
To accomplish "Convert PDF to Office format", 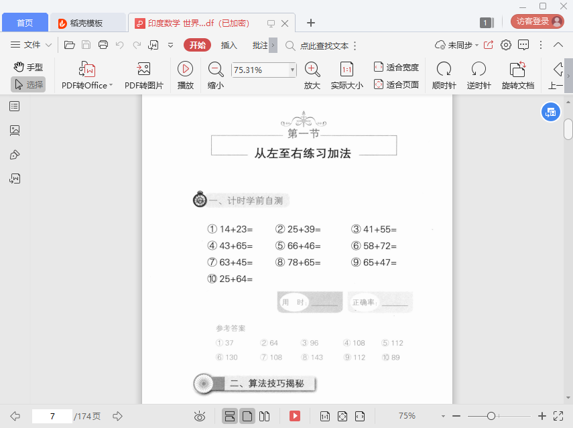I will click(87, 76).
